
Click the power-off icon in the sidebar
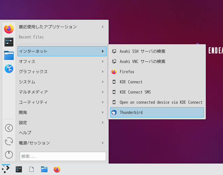tap(9, 155)
